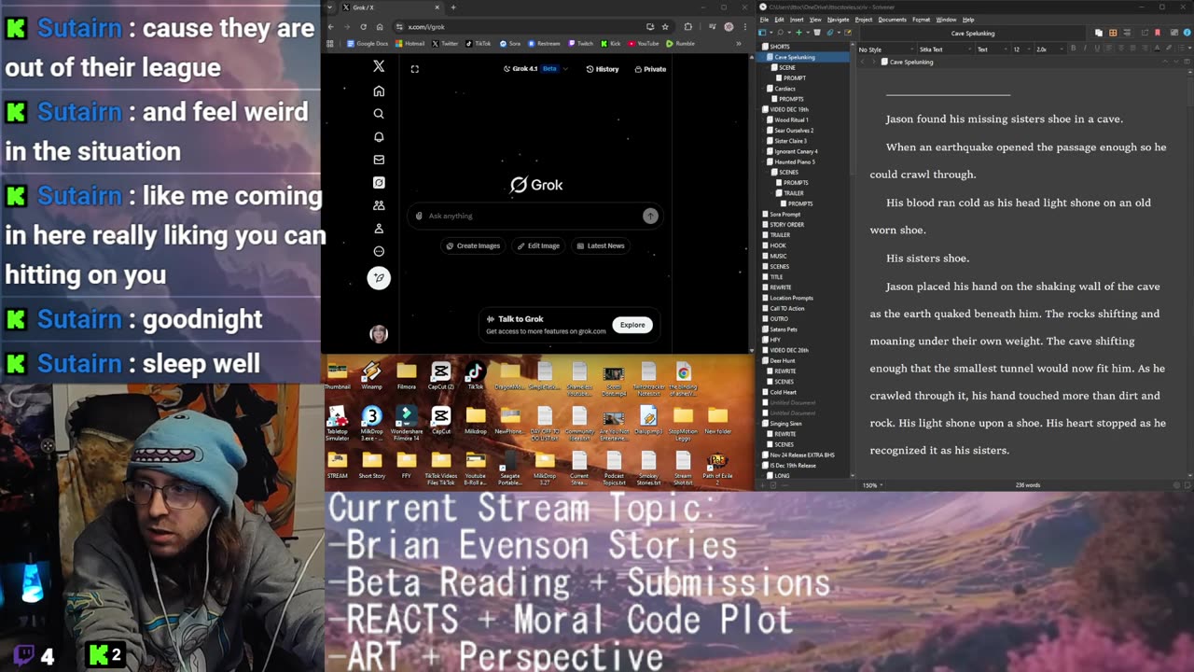Viewport: 1194px width, 672px height.
Task: Click Latest News button
Action: pos(600,245)
